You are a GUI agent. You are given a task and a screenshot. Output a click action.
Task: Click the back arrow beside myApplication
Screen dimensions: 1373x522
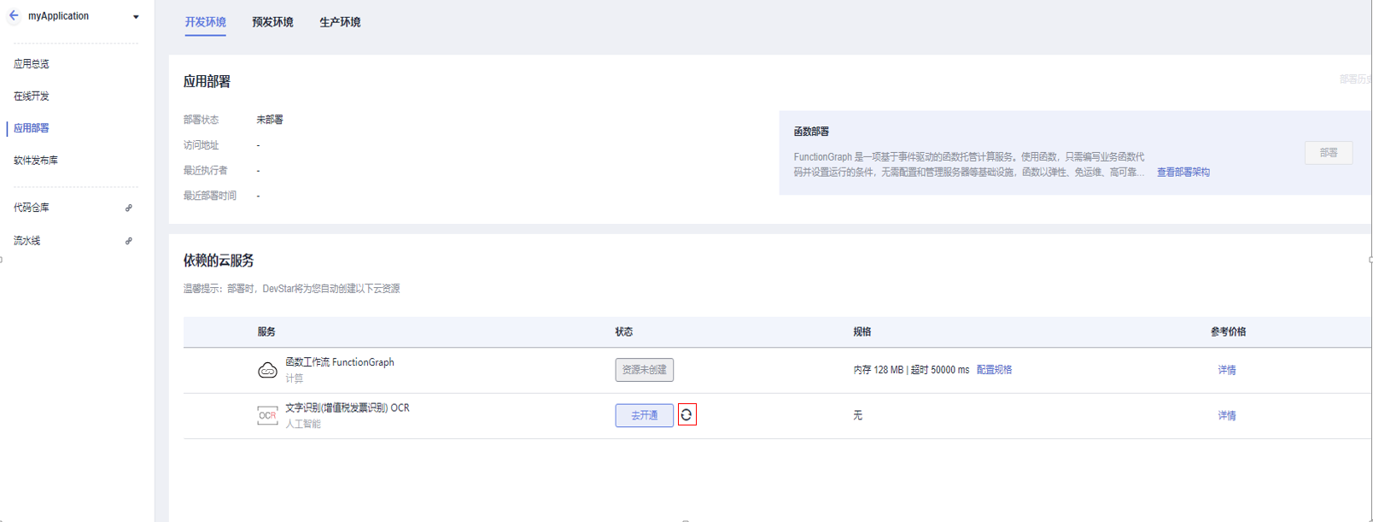(x=14, y=15)
